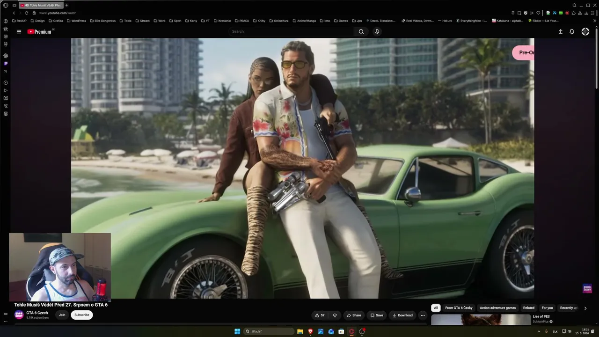Open the Katakana bookmark
The width and height of the screenshot is (599, 337).
pos(508,21)
